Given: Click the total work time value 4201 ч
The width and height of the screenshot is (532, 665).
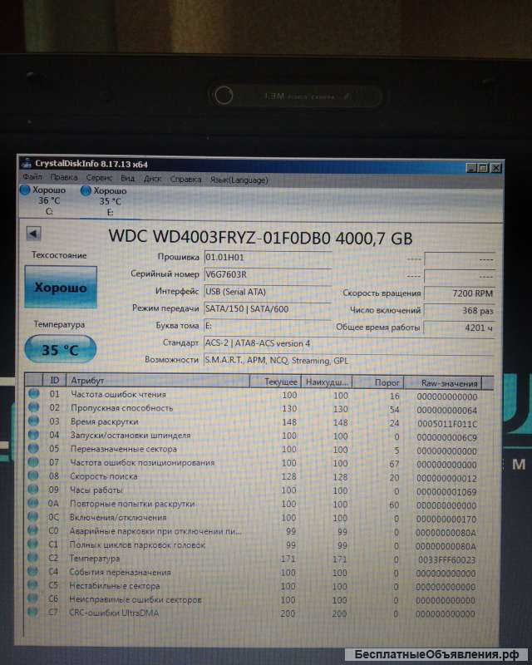Looking at the screenshot, I should point(460,328).
